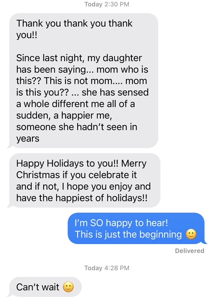211x297 pixels.
Task: Tap "have the happiest of holidays!!" line
Action: click(x=82, y=198)
